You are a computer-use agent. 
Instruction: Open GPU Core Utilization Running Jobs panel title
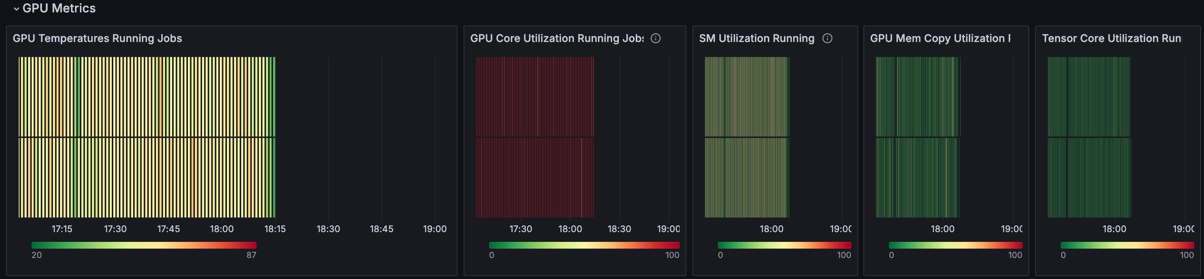(x=557, y=38)
